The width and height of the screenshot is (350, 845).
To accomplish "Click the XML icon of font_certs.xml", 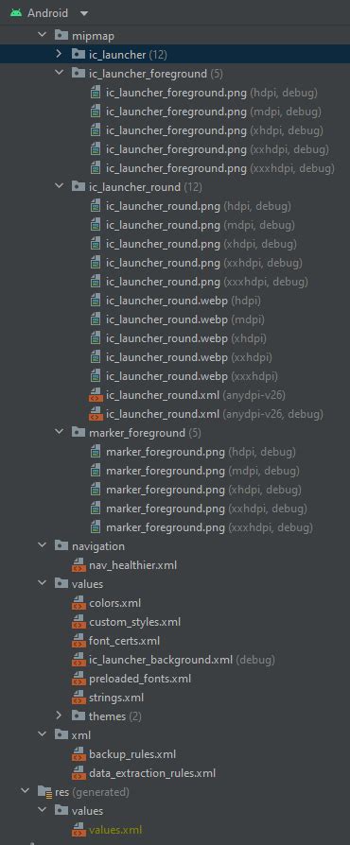I will click(79, 641).
